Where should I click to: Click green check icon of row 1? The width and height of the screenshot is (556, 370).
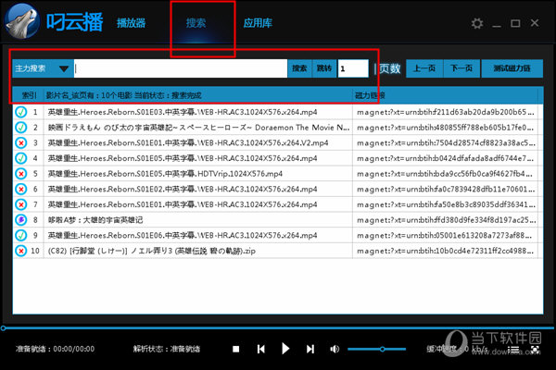[21, 112]
